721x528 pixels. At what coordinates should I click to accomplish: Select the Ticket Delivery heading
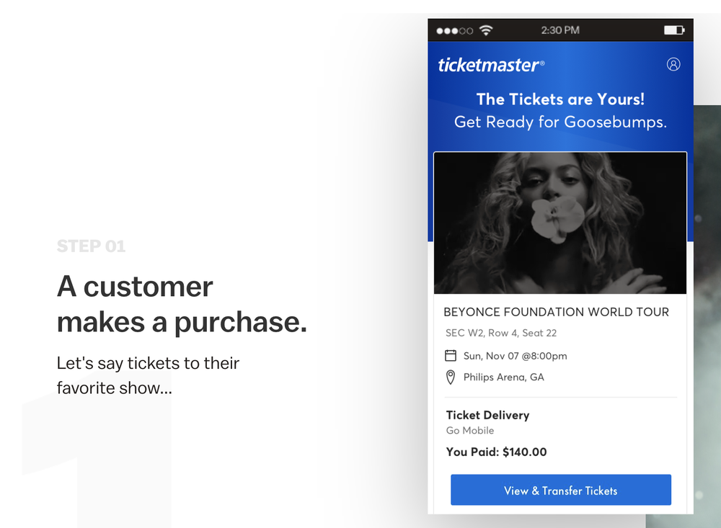point(487,415)
